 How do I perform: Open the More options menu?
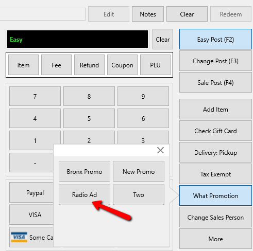click(215, 239)
